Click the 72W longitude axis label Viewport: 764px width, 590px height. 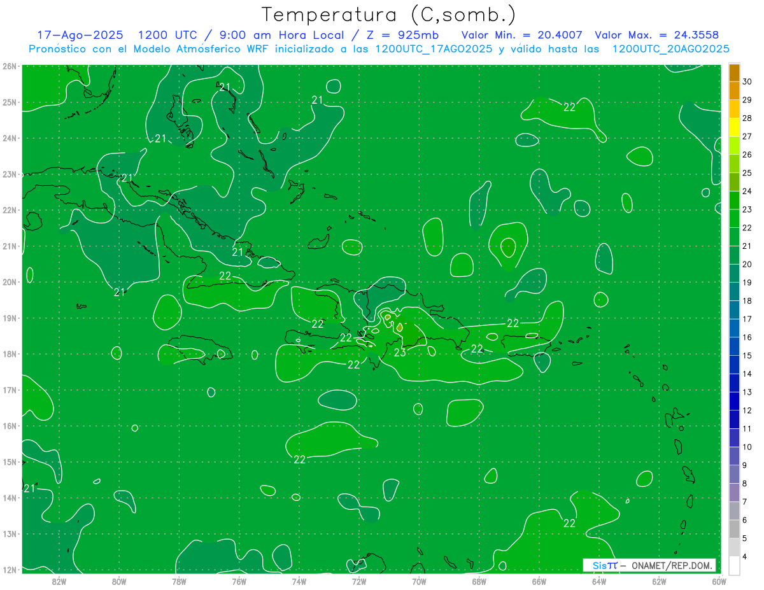click(359, 581)
